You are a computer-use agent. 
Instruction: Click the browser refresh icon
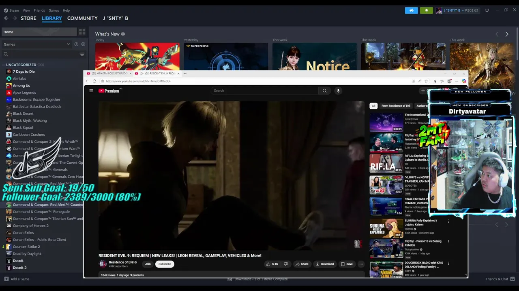[x=94, y=81]
